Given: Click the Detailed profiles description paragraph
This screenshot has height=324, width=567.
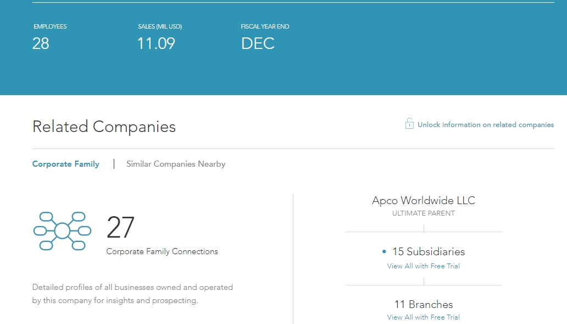Looking at the screenshot, I should point(132,294).
